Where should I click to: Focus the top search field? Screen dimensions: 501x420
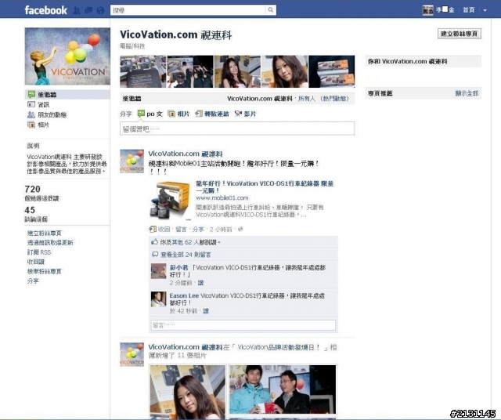pyautogui.click(x=188, y=10)
